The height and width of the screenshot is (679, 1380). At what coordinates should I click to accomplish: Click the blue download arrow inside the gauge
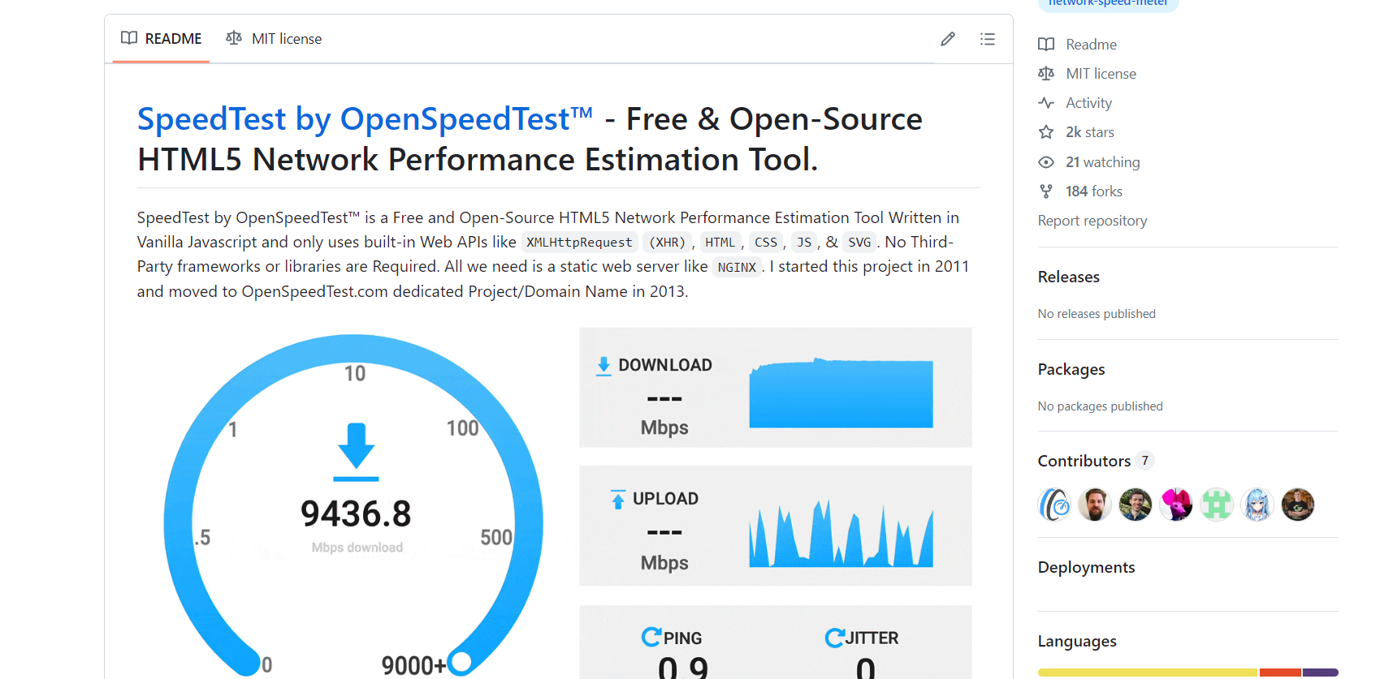356,451
